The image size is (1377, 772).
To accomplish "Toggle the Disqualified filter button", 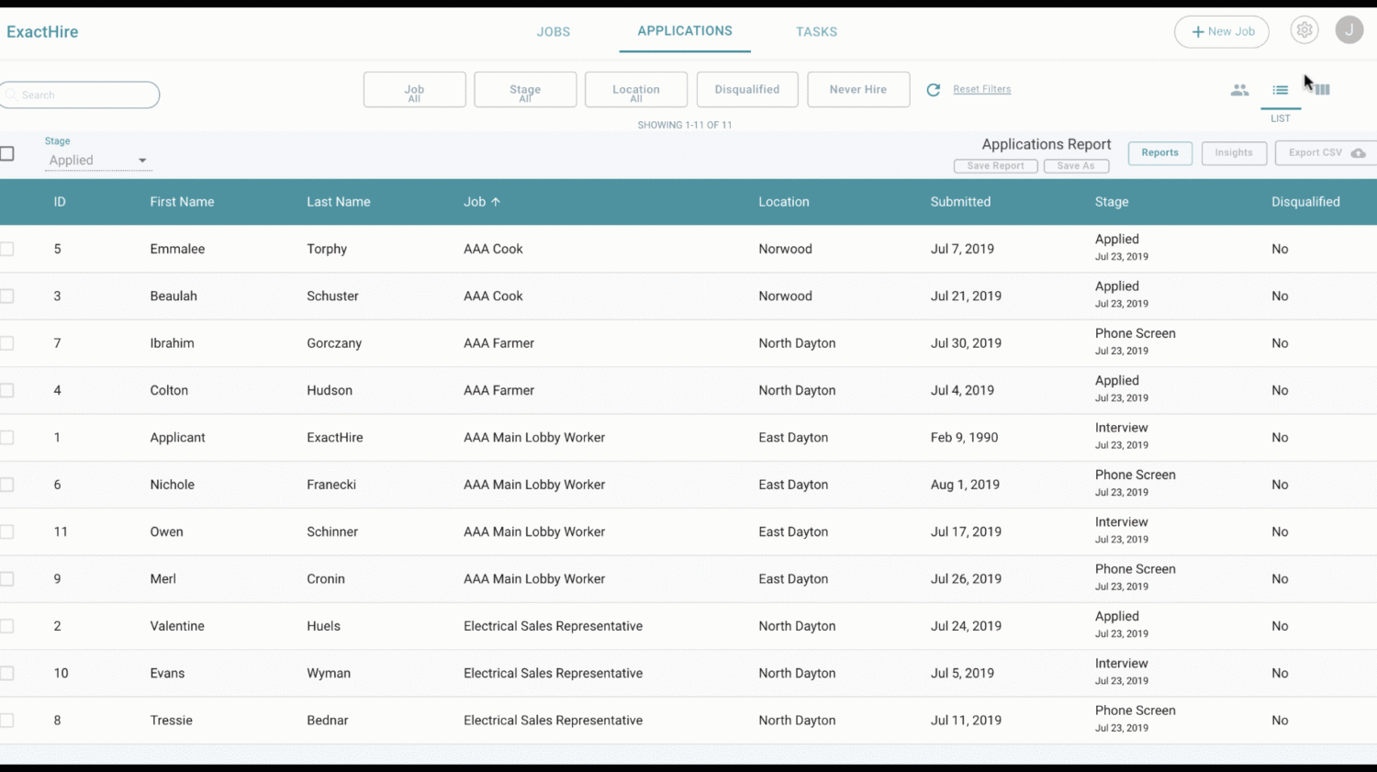I will tap(747, 90).
